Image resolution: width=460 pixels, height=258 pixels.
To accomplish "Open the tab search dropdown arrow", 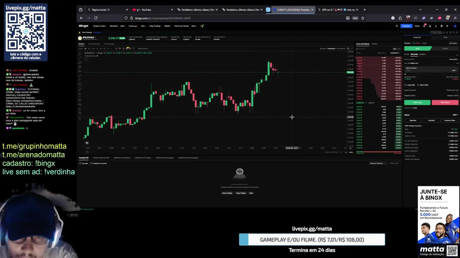I will 420,10.
